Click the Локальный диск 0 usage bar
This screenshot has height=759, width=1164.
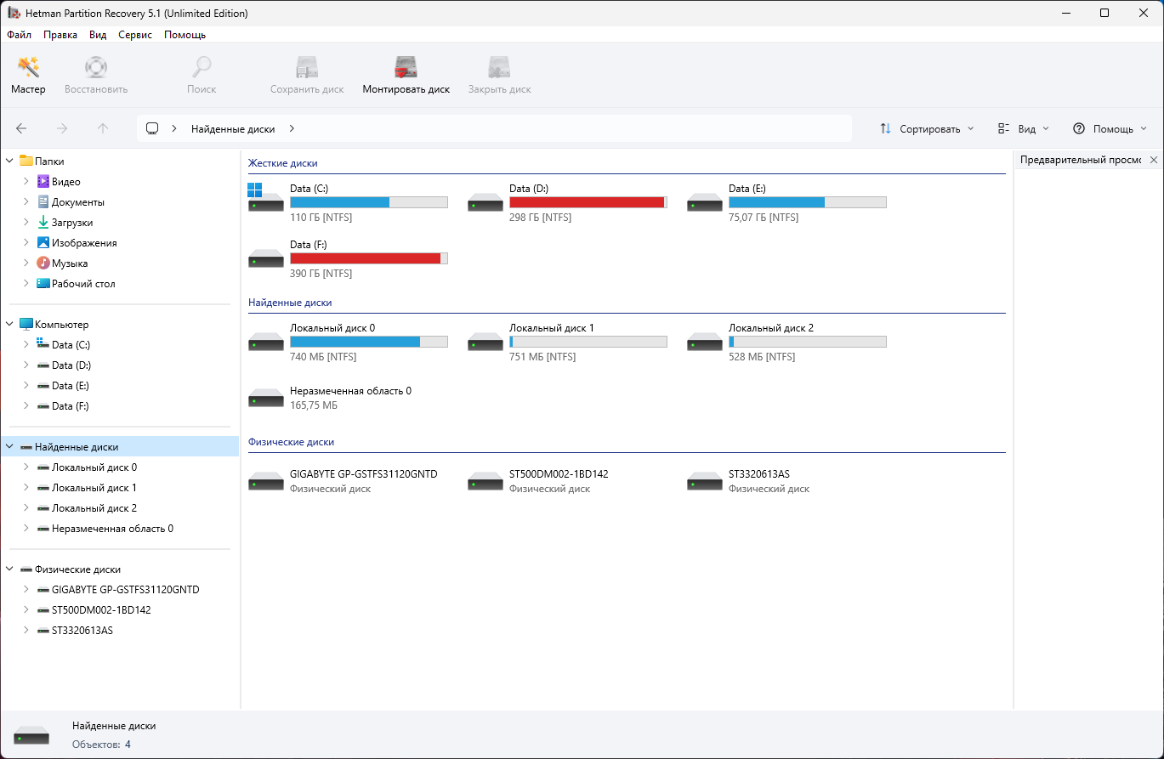369,342
